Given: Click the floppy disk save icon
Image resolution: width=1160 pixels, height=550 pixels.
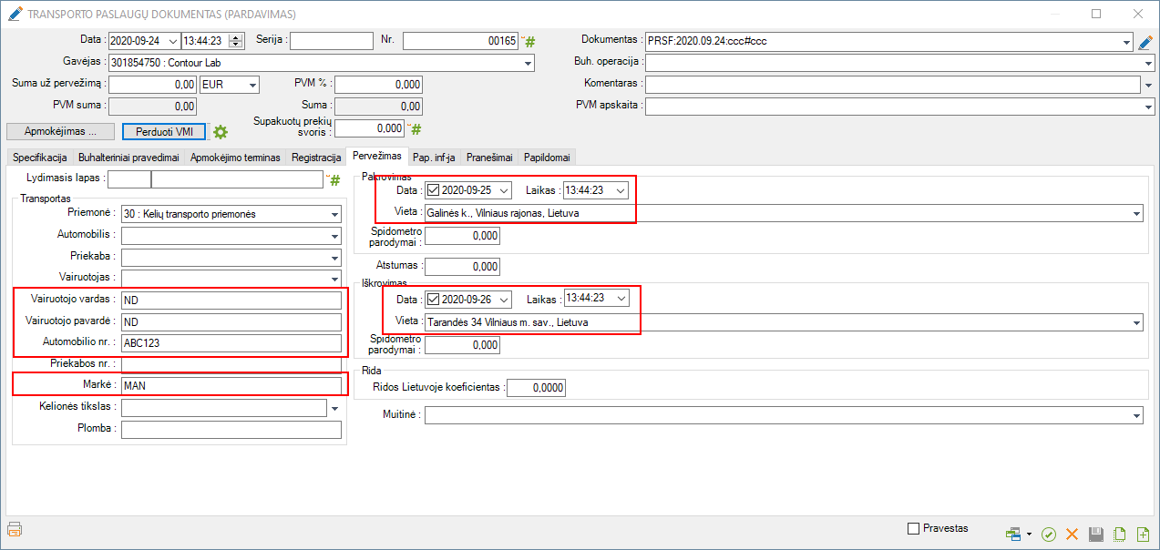Looking at the screenshot, I should pyautogui.click(x=1096, y=535).
